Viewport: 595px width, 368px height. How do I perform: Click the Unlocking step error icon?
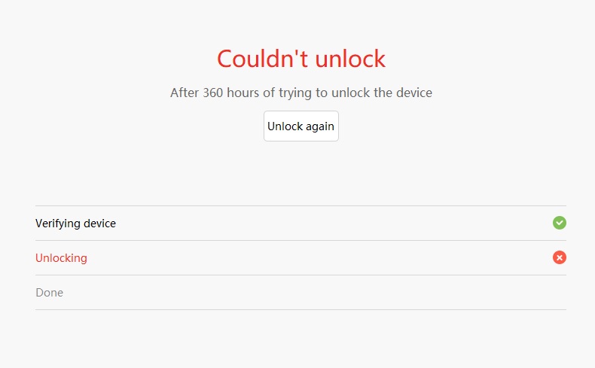[x=559, y=257]
